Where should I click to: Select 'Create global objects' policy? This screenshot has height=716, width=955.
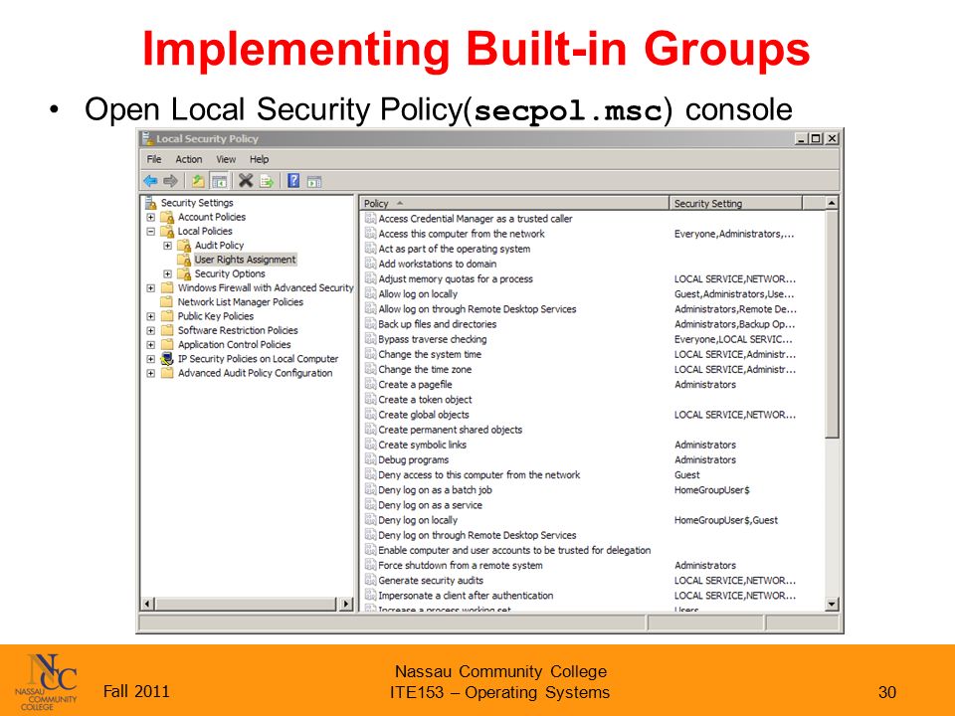[x=424, y=415]
